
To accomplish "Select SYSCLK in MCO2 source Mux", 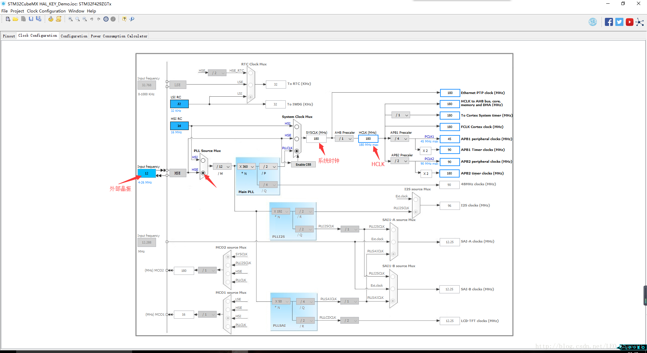I will pos(228,257).
